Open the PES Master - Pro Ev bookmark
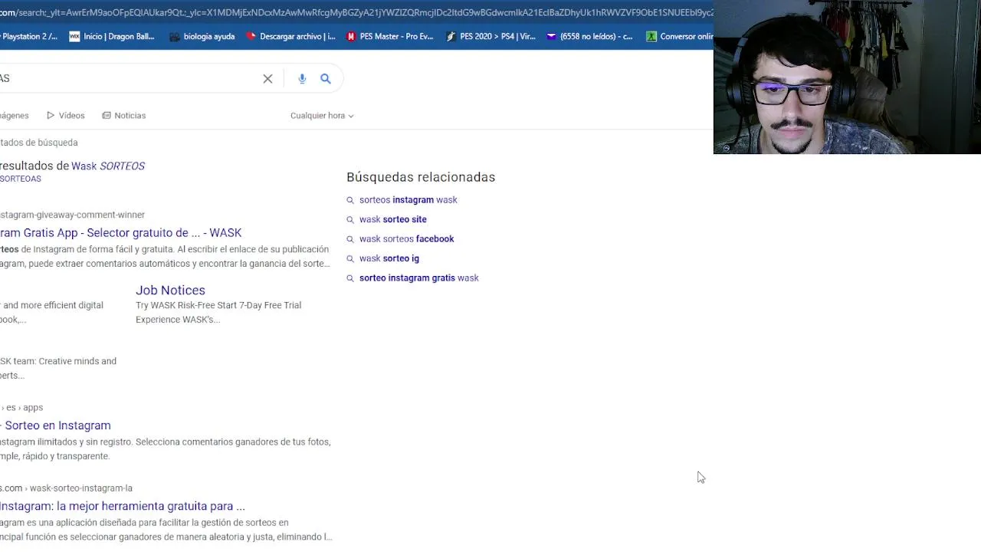 click(390, 36)
